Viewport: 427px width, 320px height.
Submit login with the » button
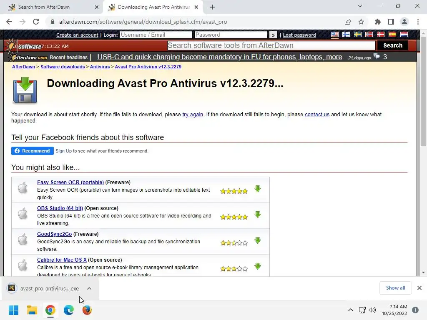[x=273, y=35]
